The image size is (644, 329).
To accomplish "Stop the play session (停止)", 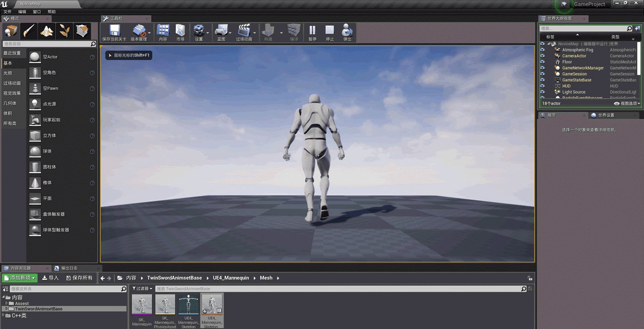I will tap(330, 33).
